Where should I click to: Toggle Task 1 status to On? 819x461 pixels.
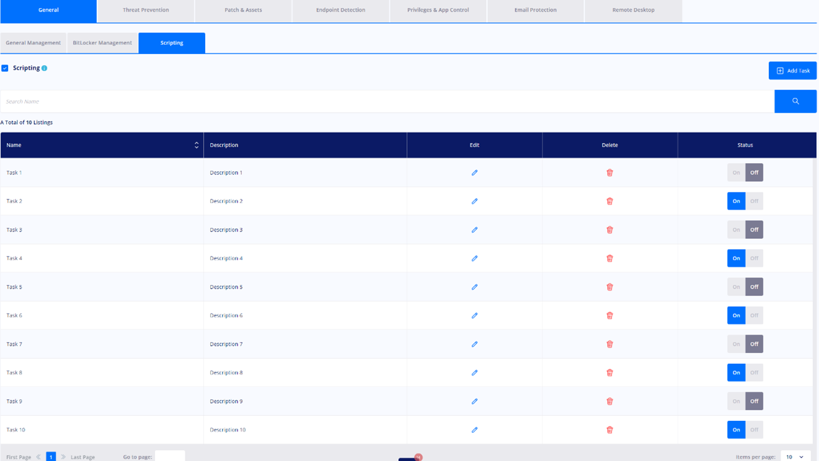736,172
